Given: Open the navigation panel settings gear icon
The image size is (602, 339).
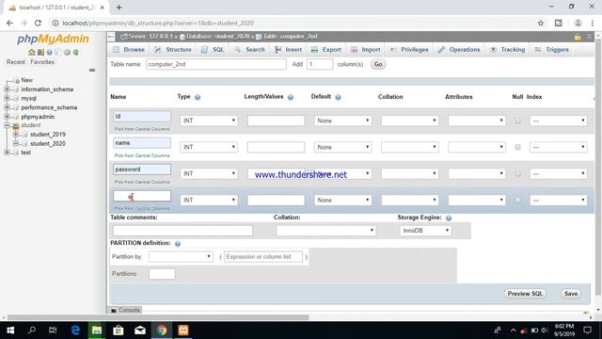Looking at the screenshot, I should pos(67,52).
